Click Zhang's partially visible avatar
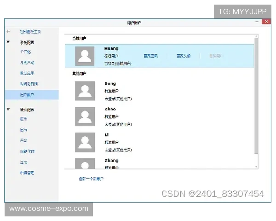This screenshot has width=276, height=221. 85,163
